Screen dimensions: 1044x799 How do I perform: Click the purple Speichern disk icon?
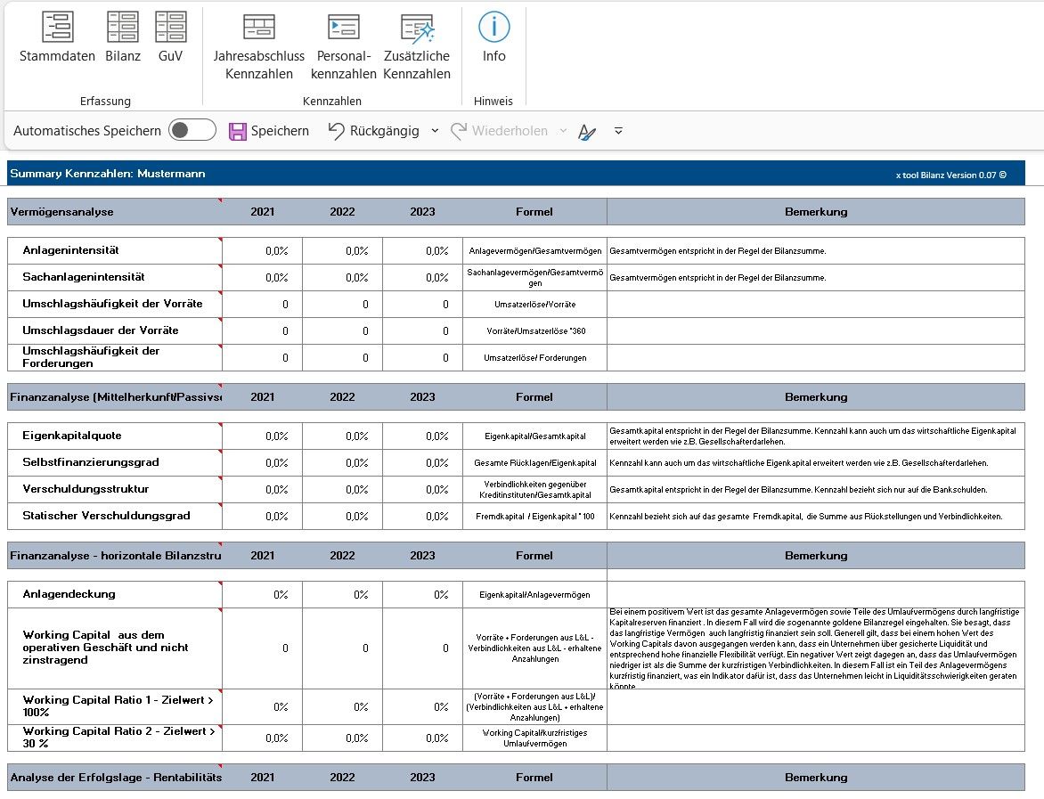(x=238, y=132)
